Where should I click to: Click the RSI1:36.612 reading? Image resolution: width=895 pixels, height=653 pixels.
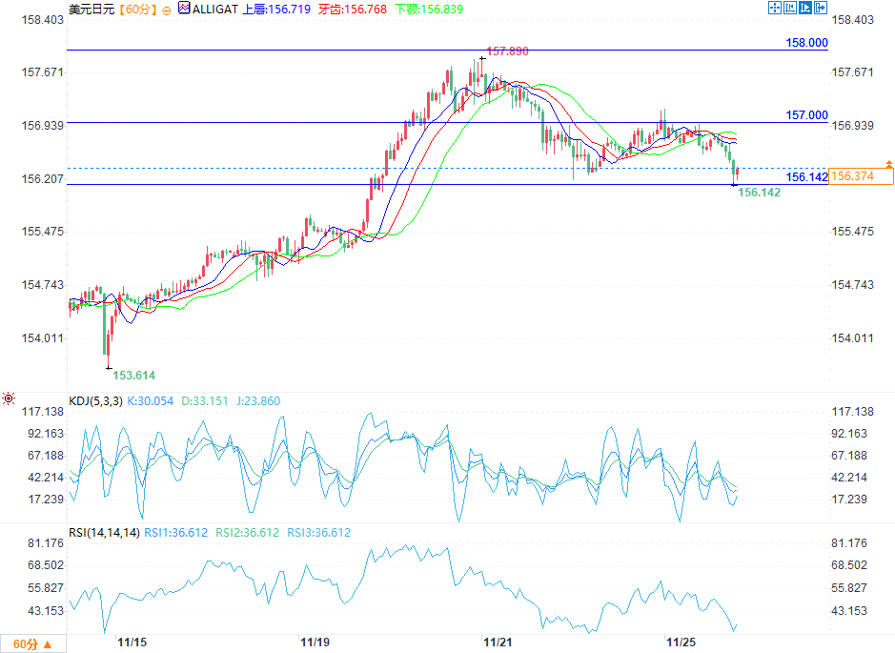point(175,533)
